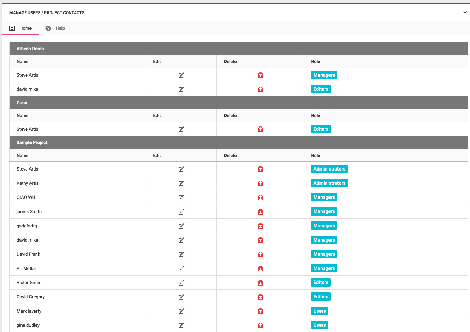Open edit for gina dudley
Viewport: 470px width, 332px height.
point(181,325)
